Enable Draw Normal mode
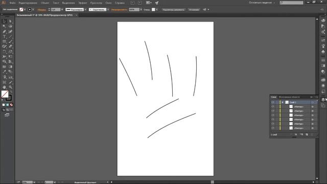The image size is (327, 184). coord(4,110)
